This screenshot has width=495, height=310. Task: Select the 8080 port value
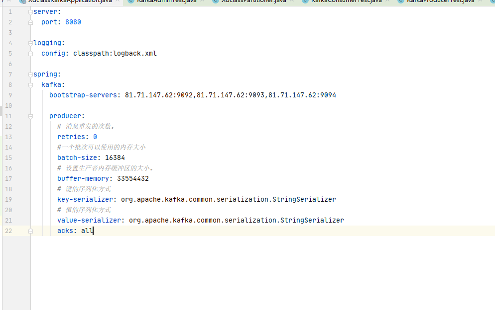tap(73, 22)
